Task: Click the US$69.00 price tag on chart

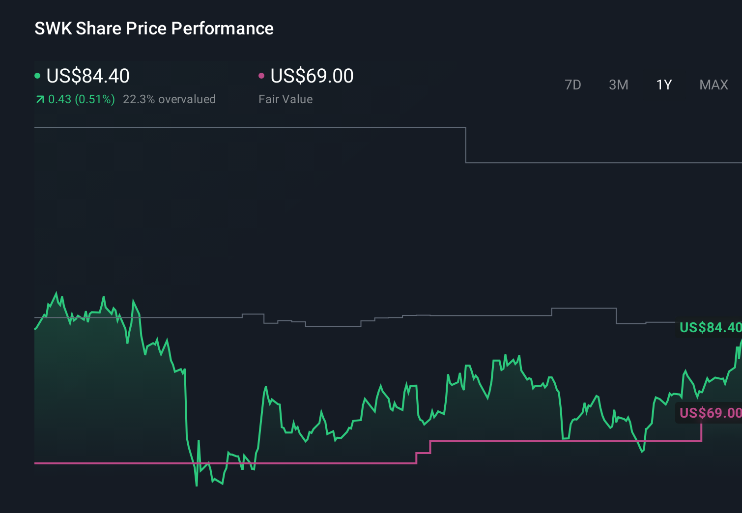Action: tap(710, 413)
